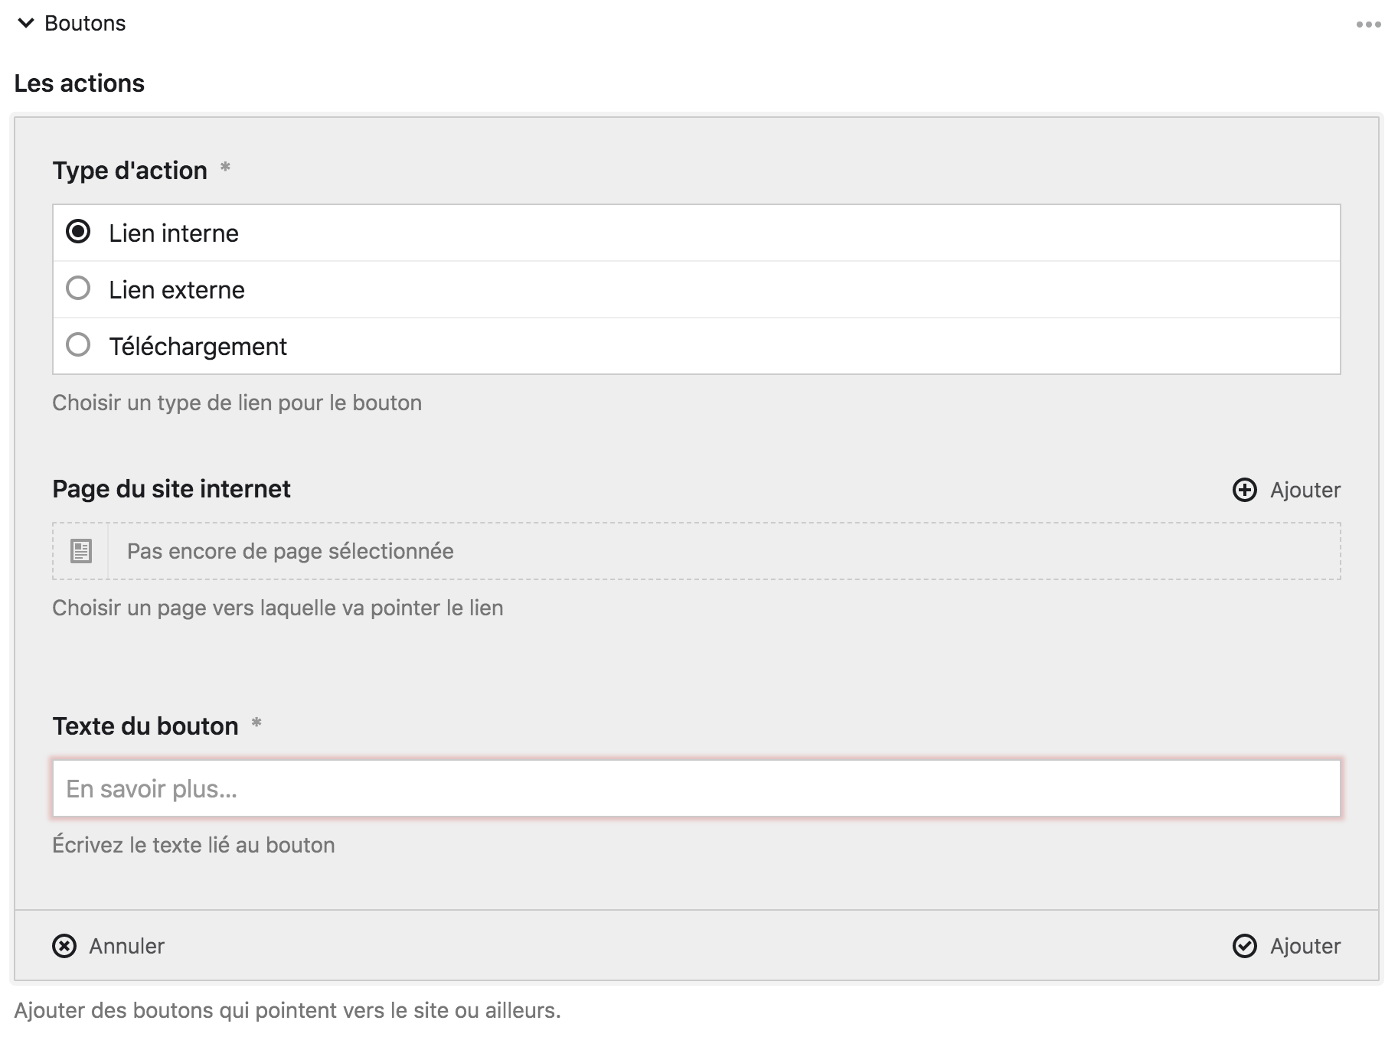
Task: Select the Lien interne radio button
Action: coord(78,232)
